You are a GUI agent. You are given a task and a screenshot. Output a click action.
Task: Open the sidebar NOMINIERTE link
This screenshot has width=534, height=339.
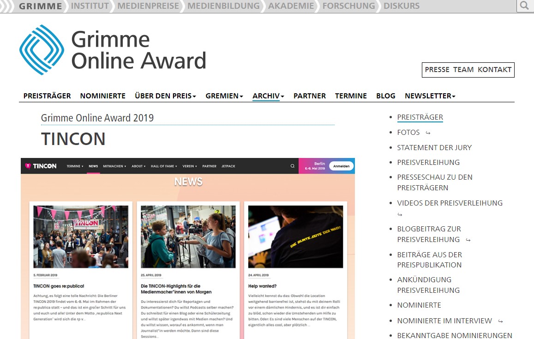click(419, 305)
